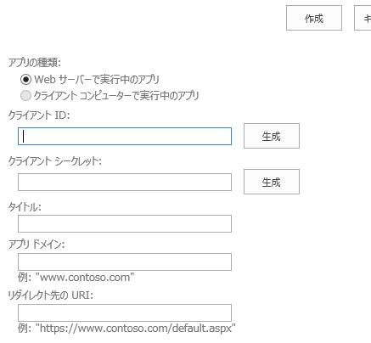Click the partially visible キャンセル button
This screenshot has height=343, width=371.
coord(363,18)
